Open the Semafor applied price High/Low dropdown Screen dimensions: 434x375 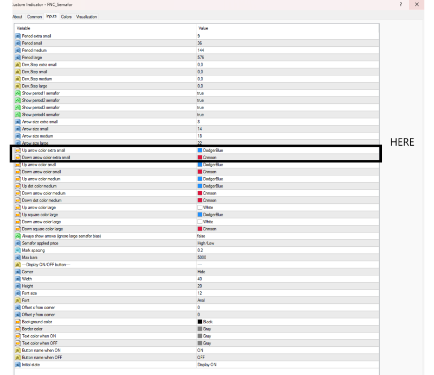pos(206,243)
